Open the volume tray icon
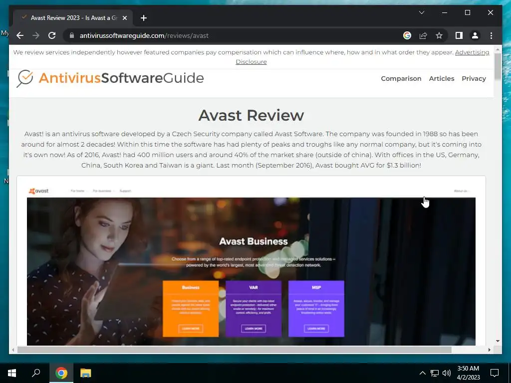This screenshot has height=383, width=511. pyautogui.click(x=447, y=373)
